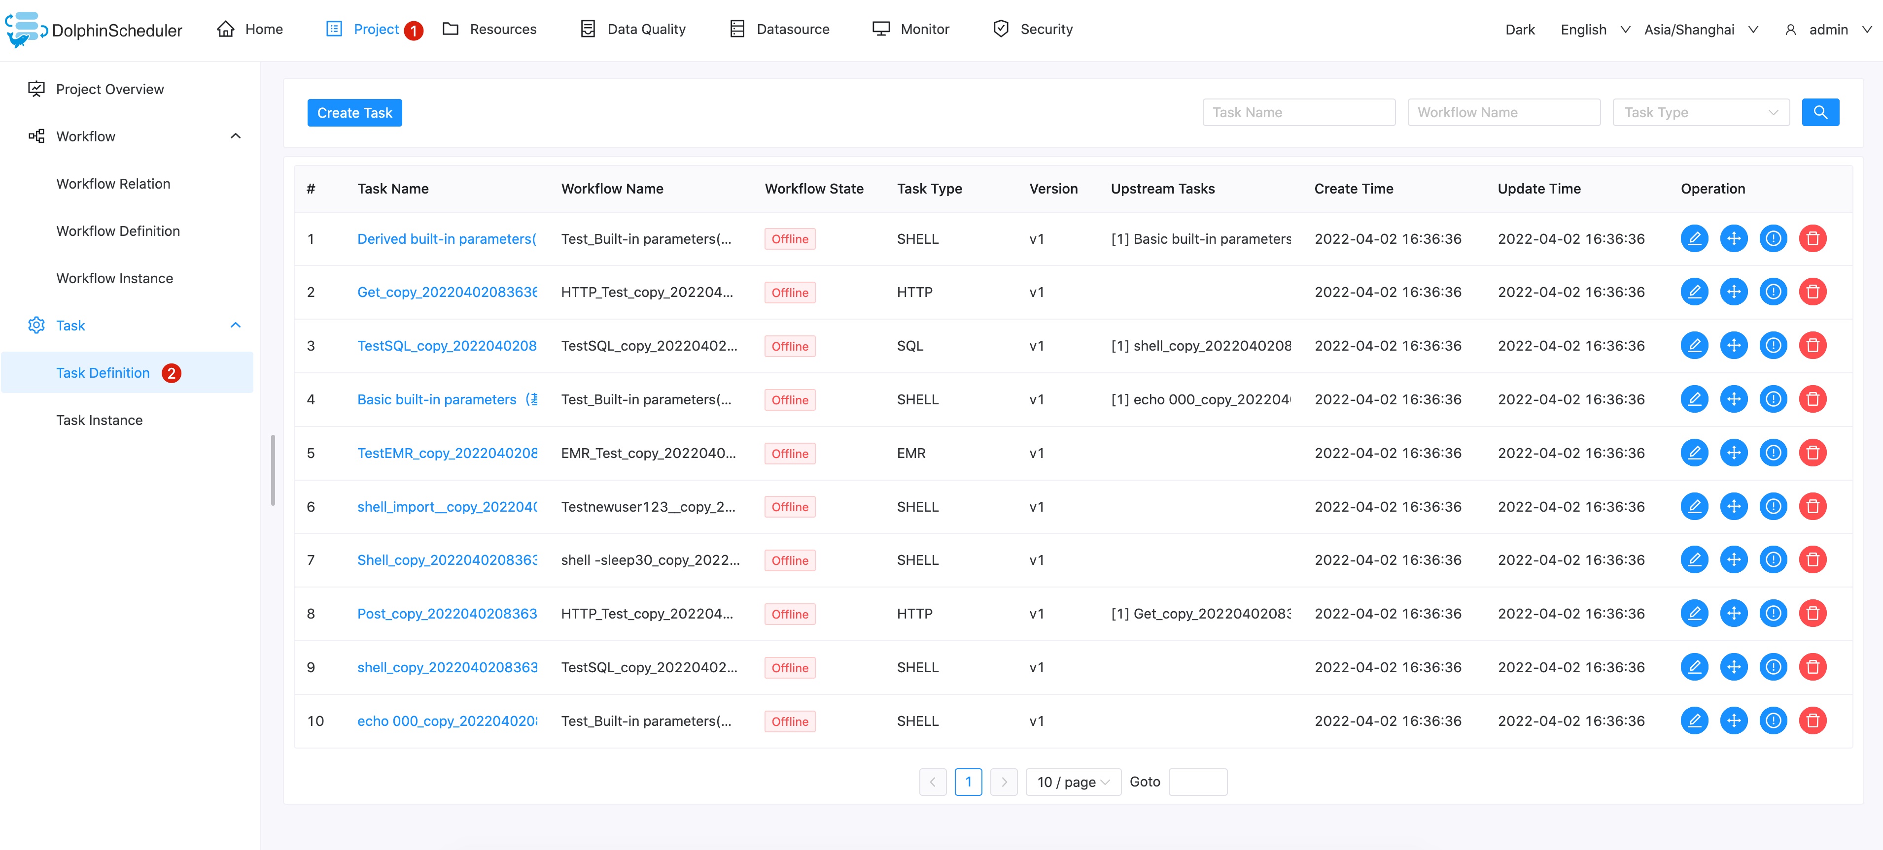Delete the TestEMR_copy task via trash icon

(1812, 453)
